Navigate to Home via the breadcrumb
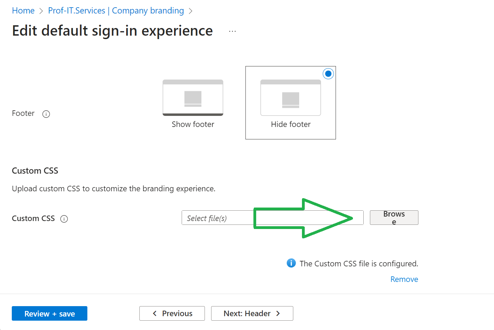Screen dimensions: 494x330 [x=23, y=11]
